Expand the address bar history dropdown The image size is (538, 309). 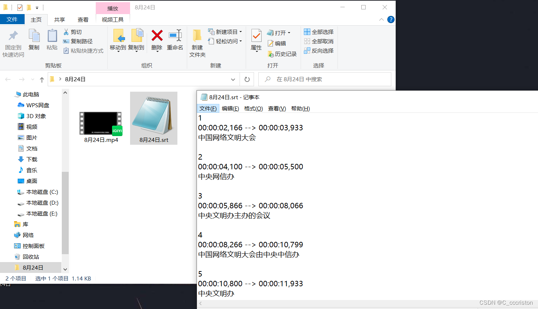233,79
